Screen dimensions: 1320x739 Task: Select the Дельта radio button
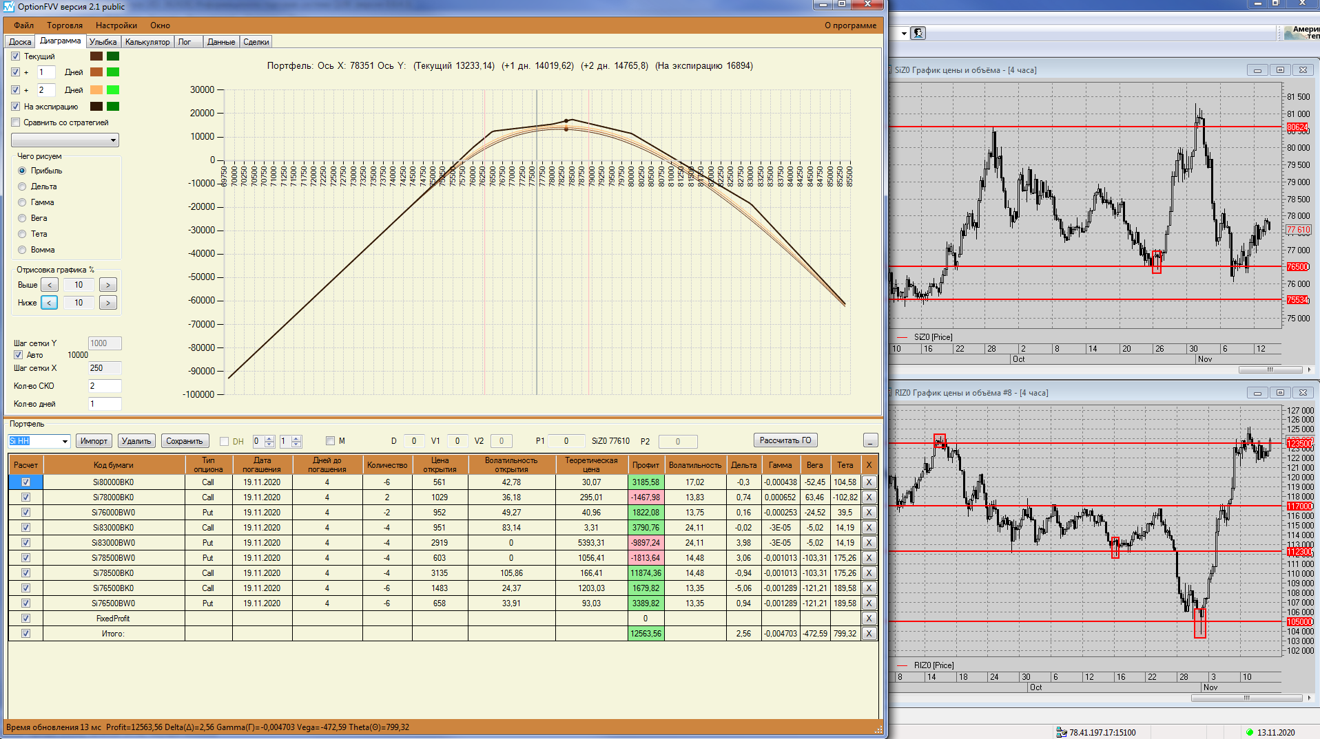point(22,186)
